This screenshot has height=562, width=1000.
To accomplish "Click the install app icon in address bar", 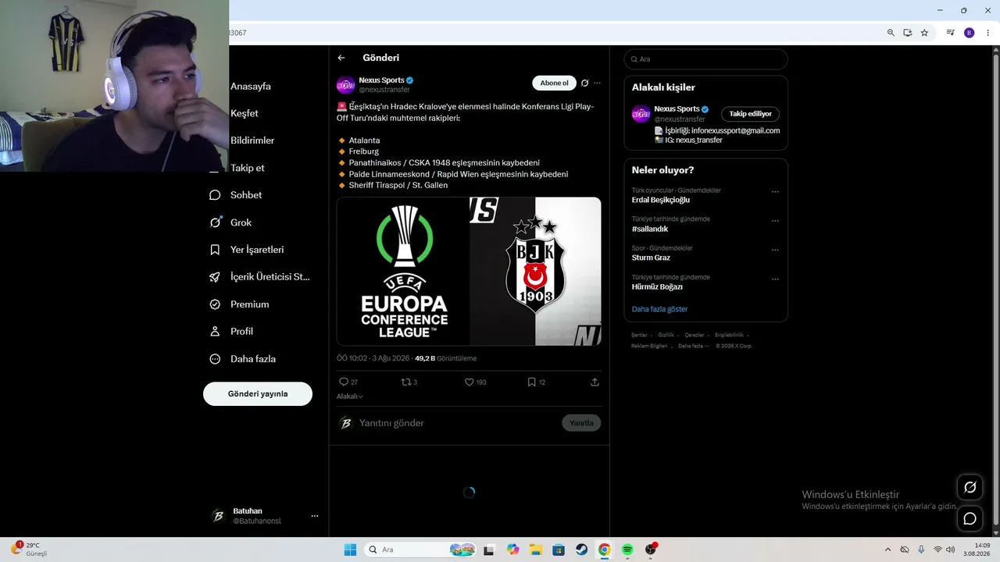I will tap(908, 33).
